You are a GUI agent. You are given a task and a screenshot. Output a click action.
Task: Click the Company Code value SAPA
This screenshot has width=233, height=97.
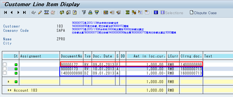(61, 30)
